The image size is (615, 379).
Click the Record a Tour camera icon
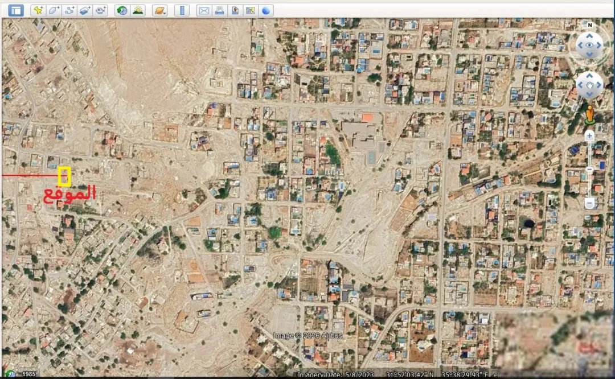(x=101, y=11)
